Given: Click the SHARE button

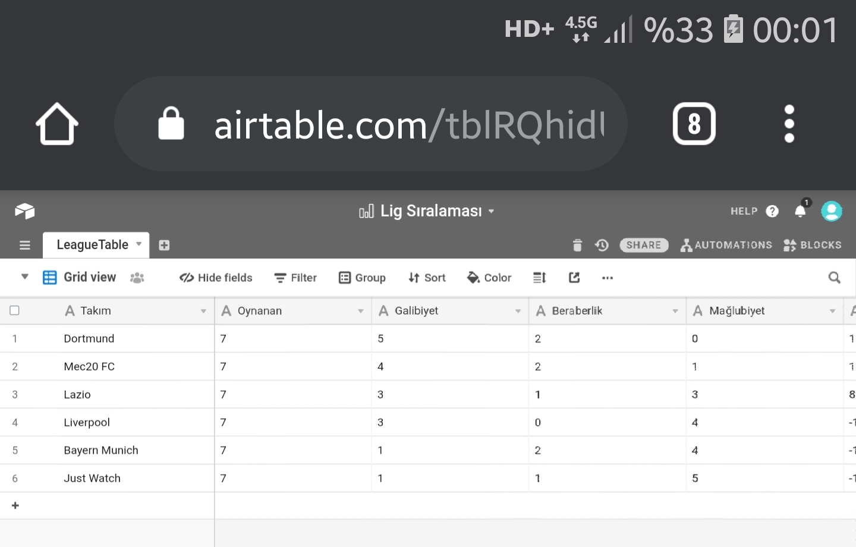Looking at the screenshot, I should click(x=644, y=245).
